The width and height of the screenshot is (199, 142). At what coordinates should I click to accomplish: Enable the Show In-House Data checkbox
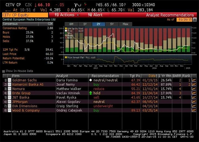pyautogui.click(x=4, y=71)
